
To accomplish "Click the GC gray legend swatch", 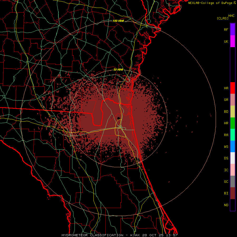I will tap(233, 181).
